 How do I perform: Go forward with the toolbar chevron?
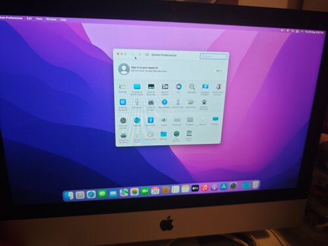[x=140, y=54]
